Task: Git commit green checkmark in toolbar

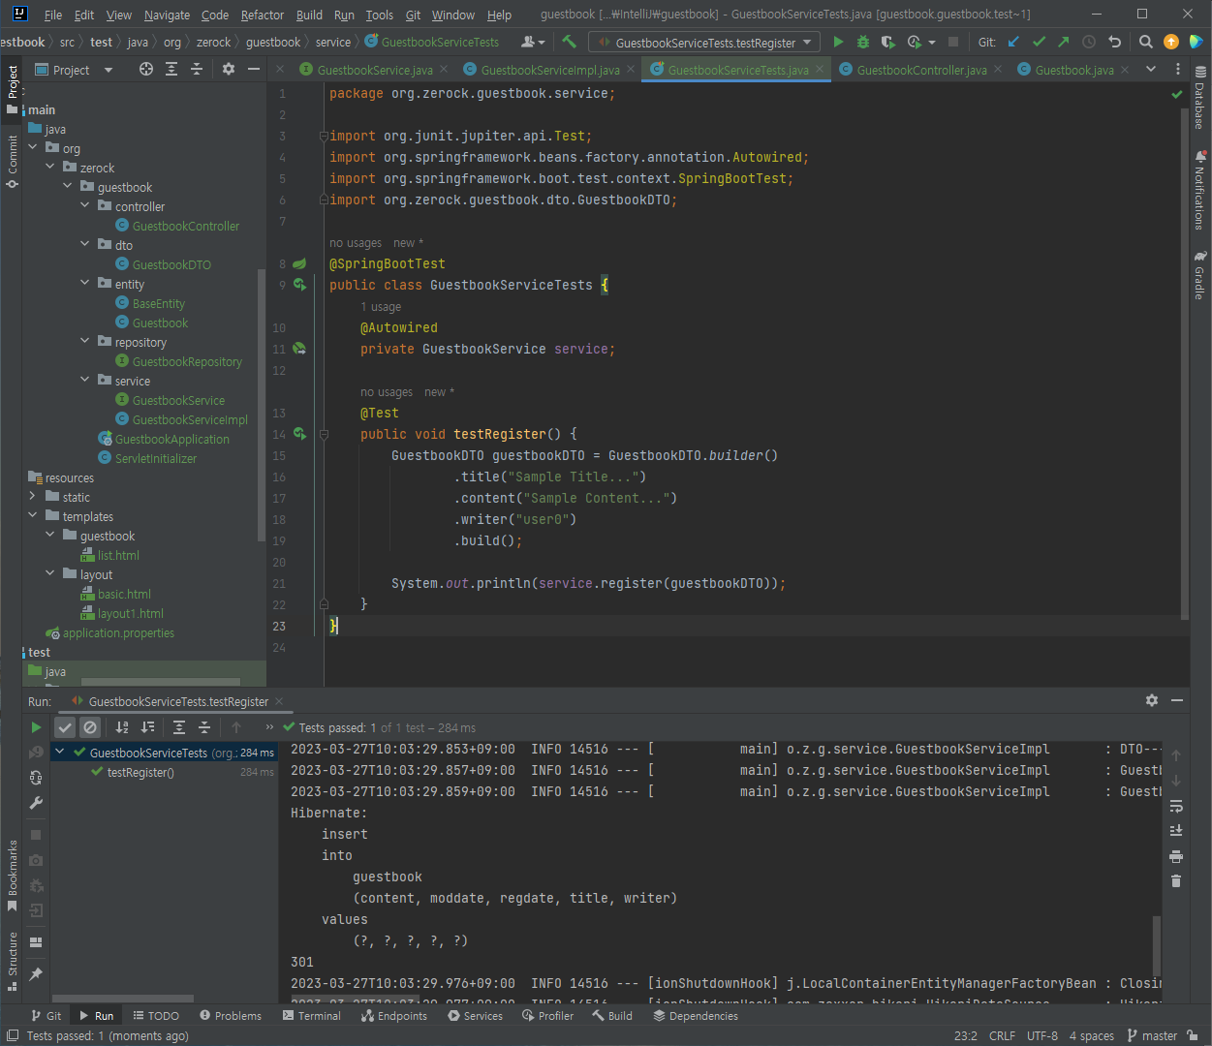Action: (1039, 42)
